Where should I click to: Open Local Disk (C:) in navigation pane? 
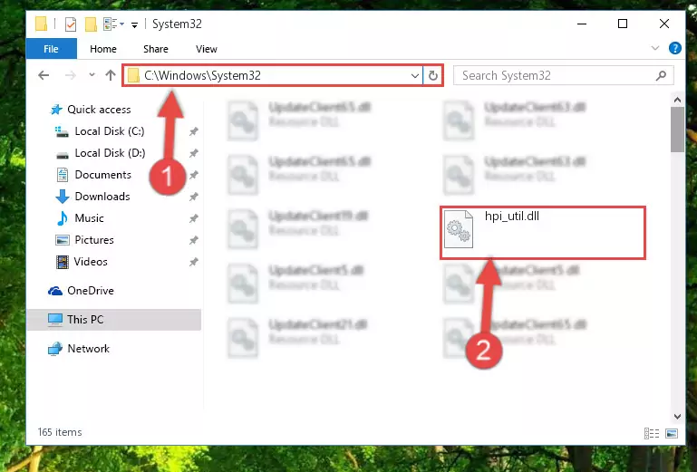110,131
